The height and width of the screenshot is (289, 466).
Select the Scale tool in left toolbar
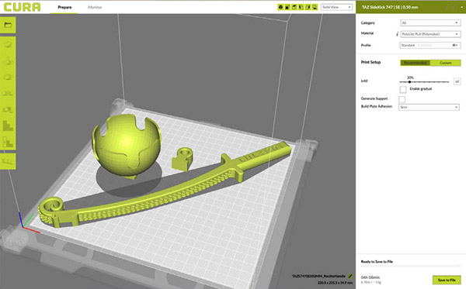pos(8,61)
